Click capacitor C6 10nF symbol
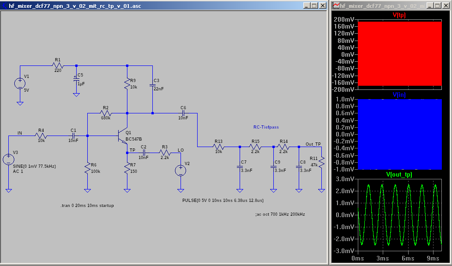The height and width of the screenshot is (266, 452). (x=183, y=113)
